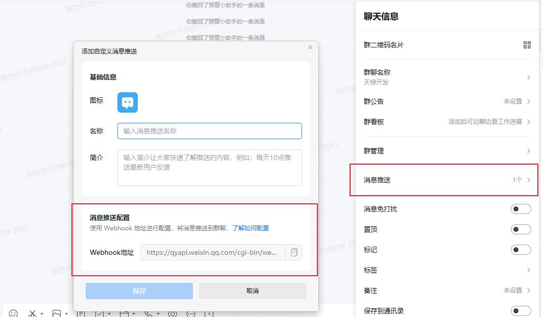This screenshot has width=543, height=317.
Task: Click the blue chat bubble push icon
Action: (128, 102)
